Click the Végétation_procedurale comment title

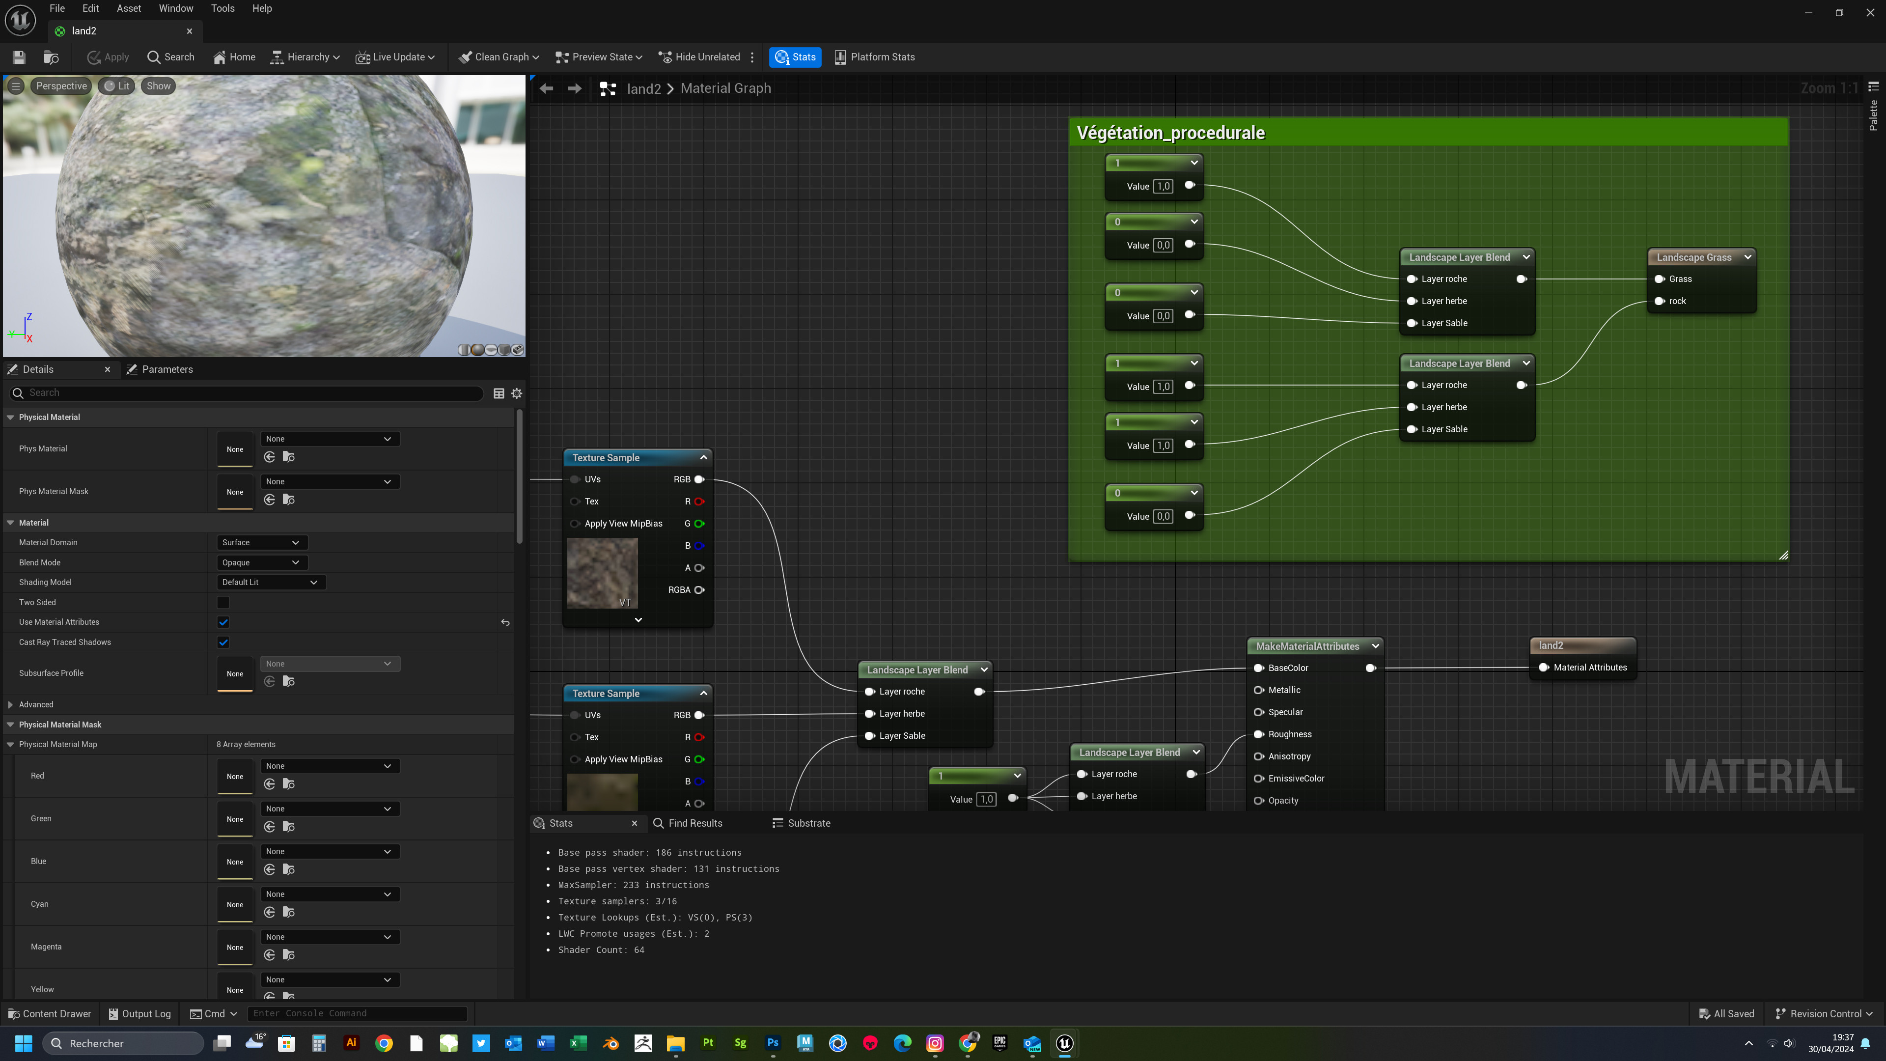[x=1171, y=133]
